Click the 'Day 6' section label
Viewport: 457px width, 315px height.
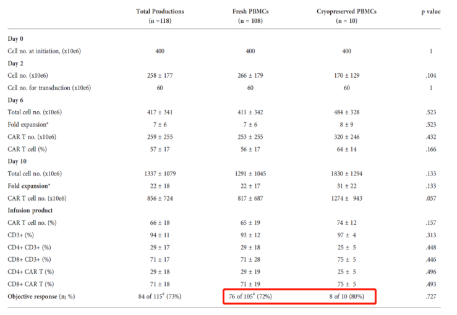[16, 99]
